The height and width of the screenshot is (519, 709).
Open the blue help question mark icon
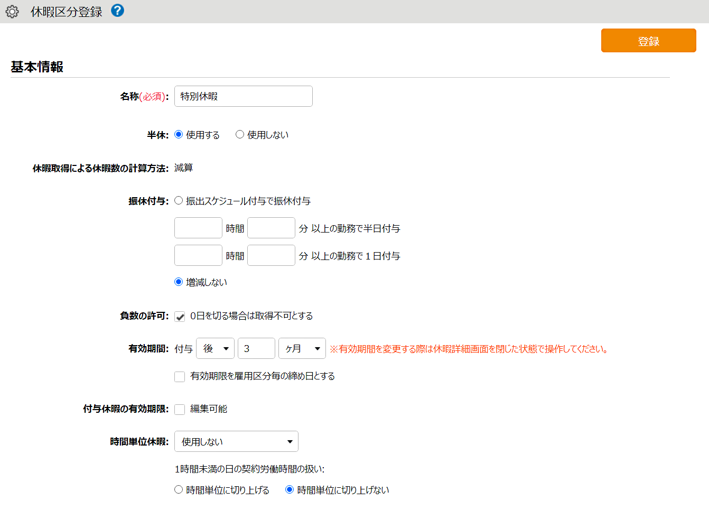coord(118,11)
